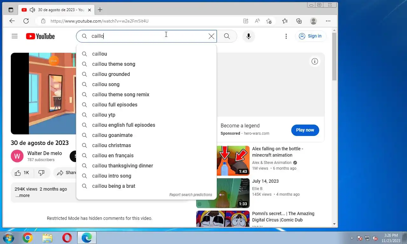
Task: Open the tab actions menu
Action: point(11,10)
